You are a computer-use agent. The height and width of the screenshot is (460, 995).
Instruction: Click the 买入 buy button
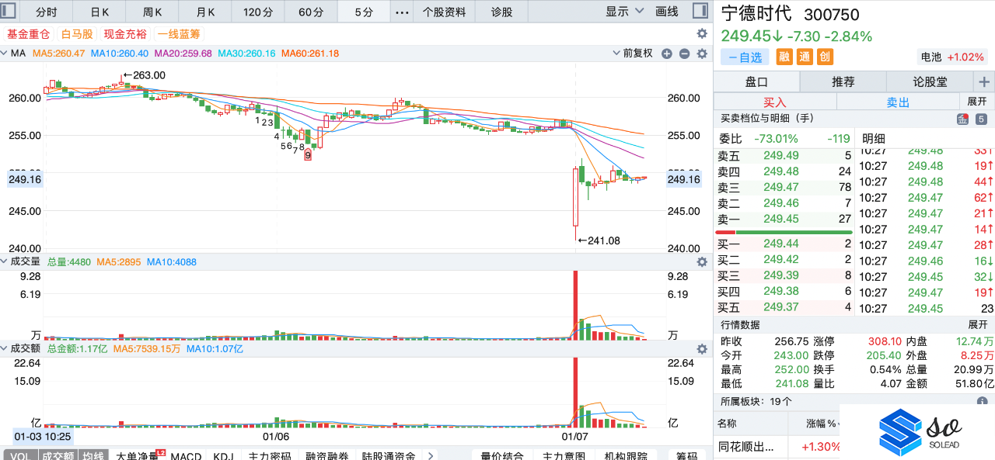pos(775,102)
